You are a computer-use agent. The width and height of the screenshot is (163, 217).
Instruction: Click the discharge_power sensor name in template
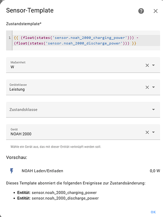click(84, 43)
